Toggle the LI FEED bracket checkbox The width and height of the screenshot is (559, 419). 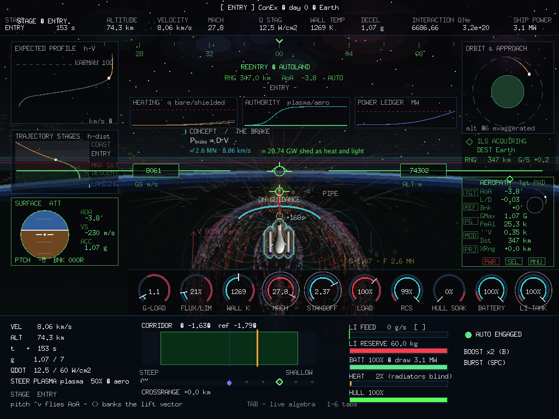click(x=420, y=327)
